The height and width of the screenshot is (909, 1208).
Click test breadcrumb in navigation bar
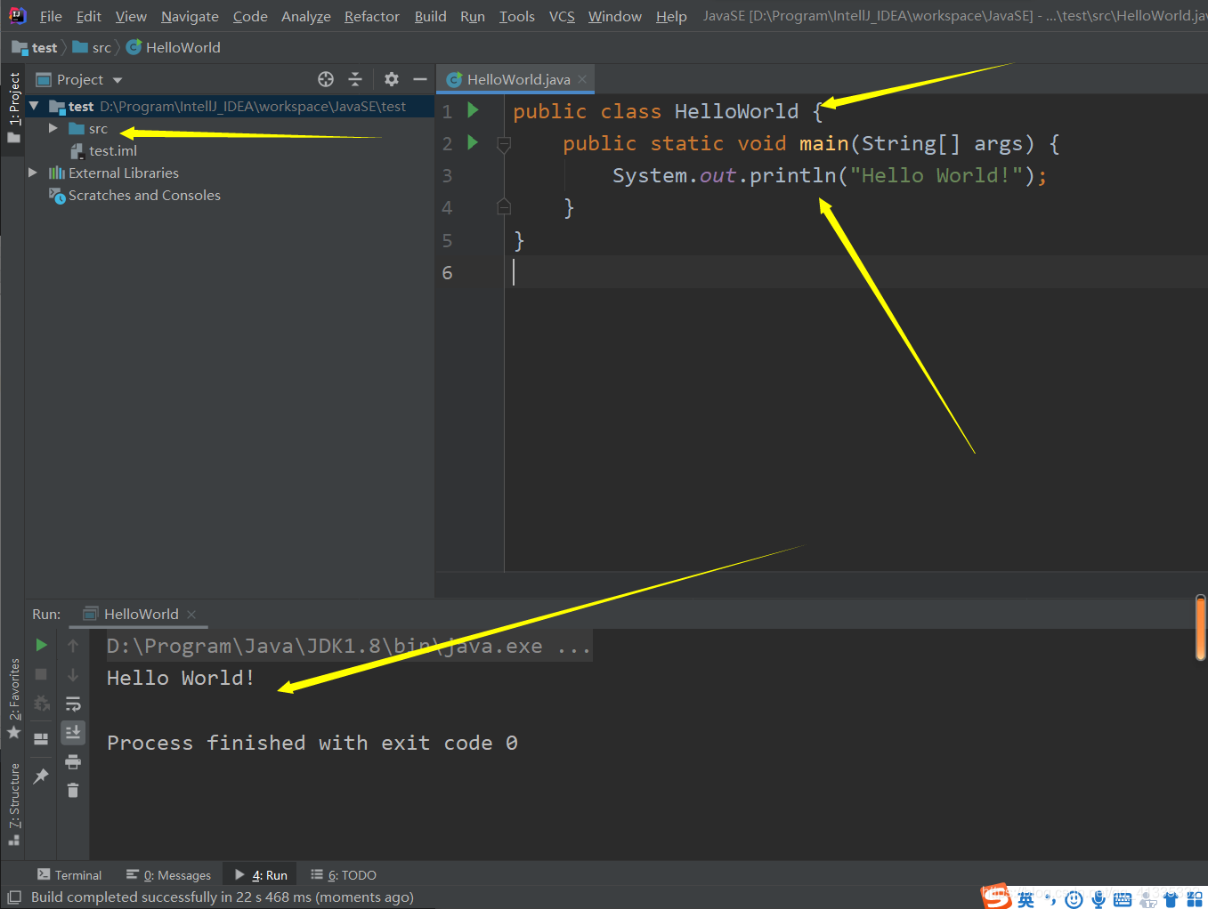[35, 47]
